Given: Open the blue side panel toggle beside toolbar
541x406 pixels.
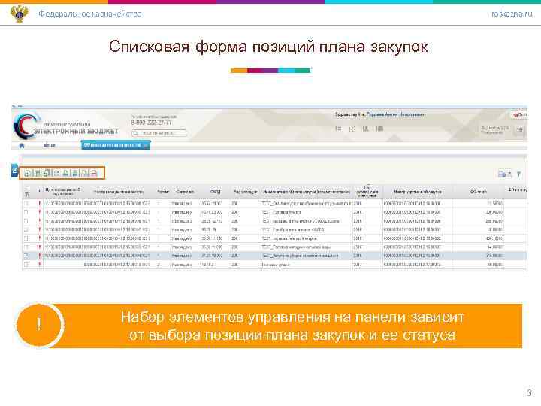Looking at the screenshot, I should coord(14,170).
